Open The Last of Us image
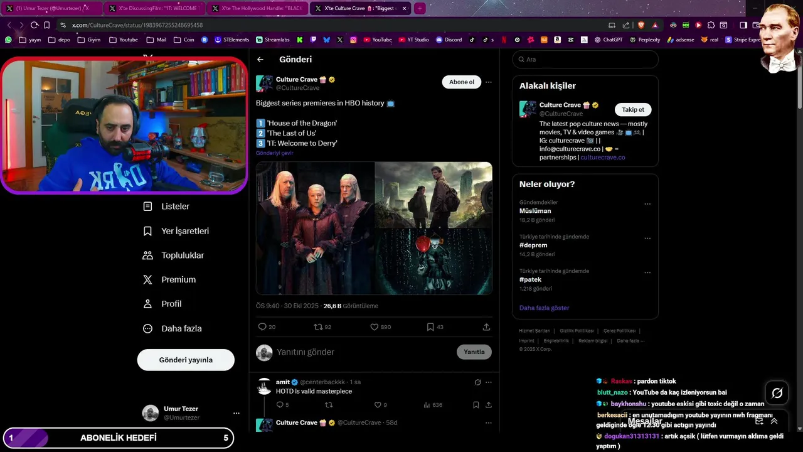 pyautogui.click(x=433, y=195)
